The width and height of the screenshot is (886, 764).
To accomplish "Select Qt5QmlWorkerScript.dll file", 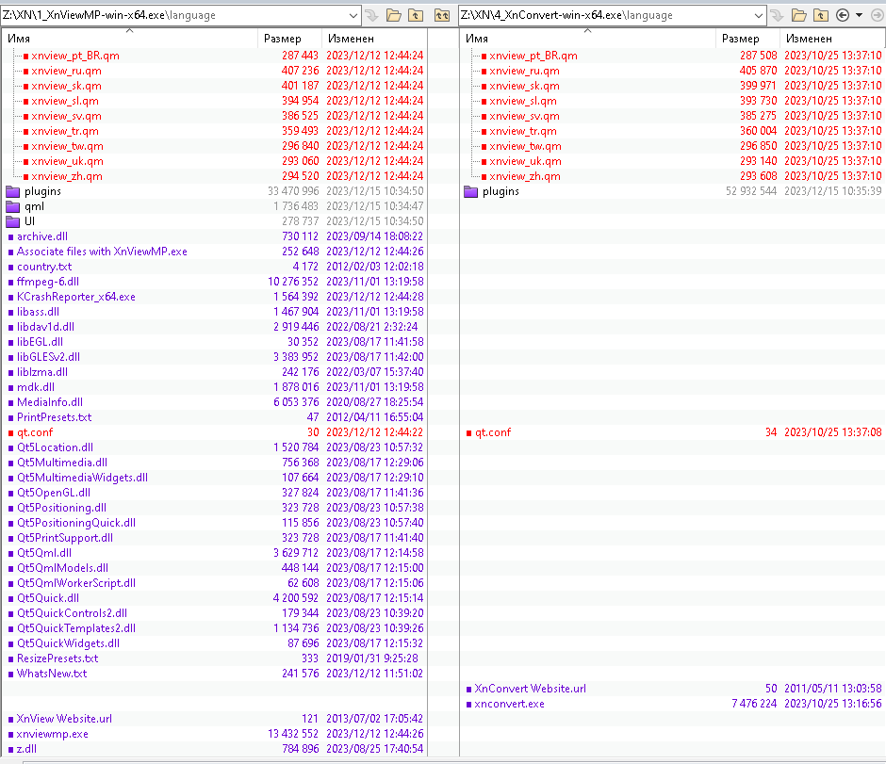I will coord(76,583).
